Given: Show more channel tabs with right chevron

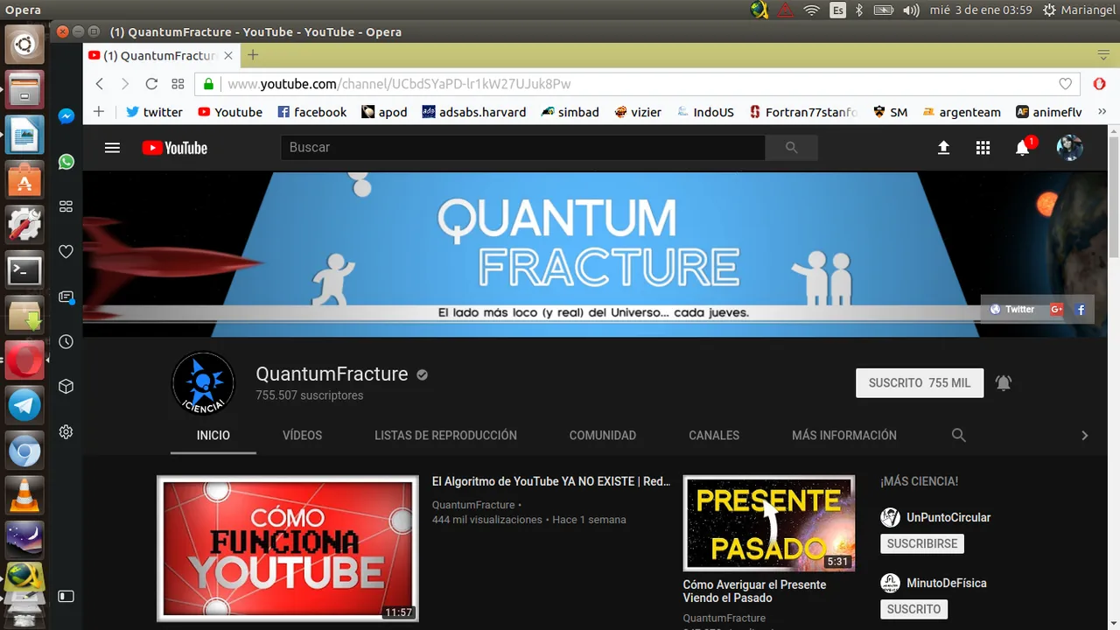Looking at the screenshot, I should click(x=1084, y=435).
